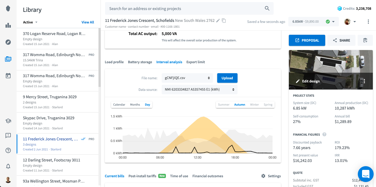Switch chart view to Months
This screenshot has height=187, width=376.
[x=135, y=105]
